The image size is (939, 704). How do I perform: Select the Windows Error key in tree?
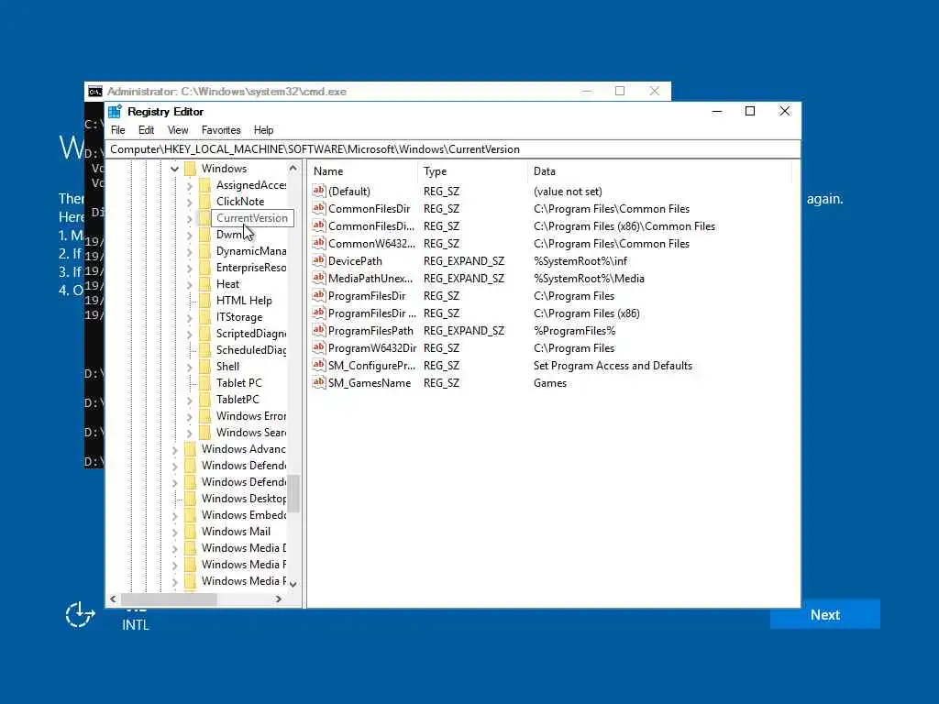(x=251, y=416)
